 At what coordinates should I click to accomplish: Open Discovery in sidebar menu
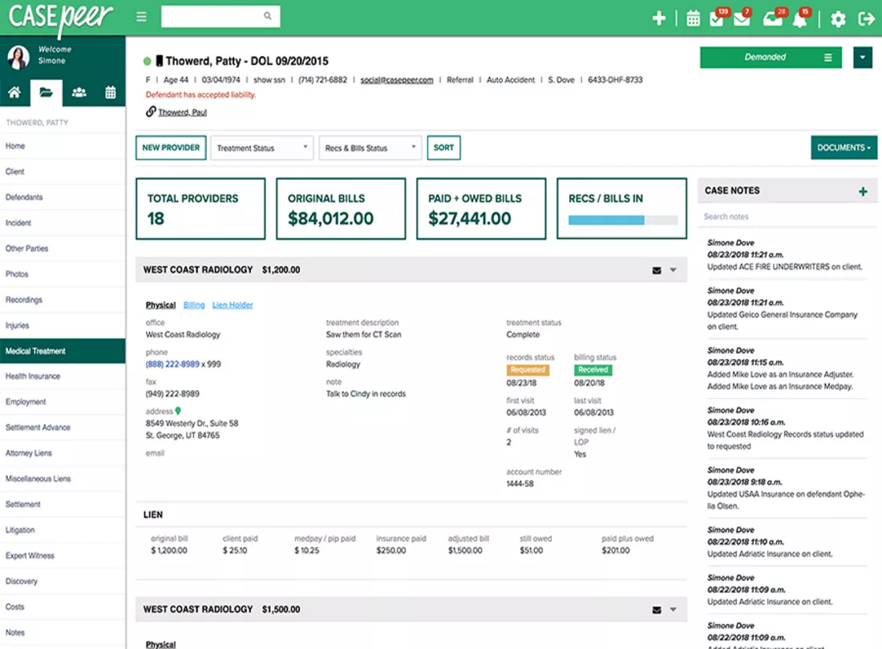pyautogui.click(x=63, y=581)
